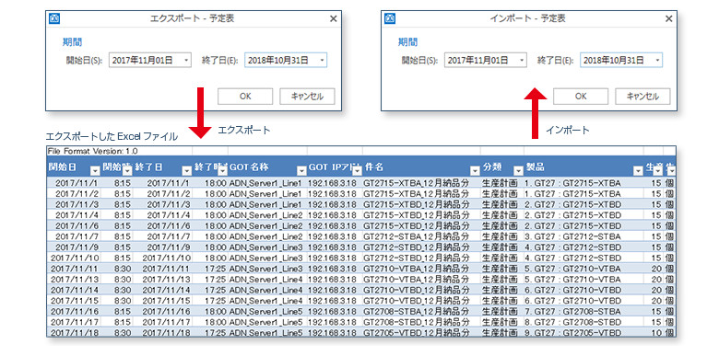Close the エクスポート - 予定表 dialog
Image resolution: width=719 pixels, height=356 pixels.
coord(334,18)
